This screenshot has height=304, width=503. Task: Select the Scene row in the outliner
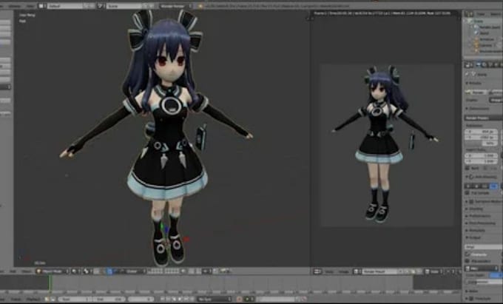[x=477, y=21]
